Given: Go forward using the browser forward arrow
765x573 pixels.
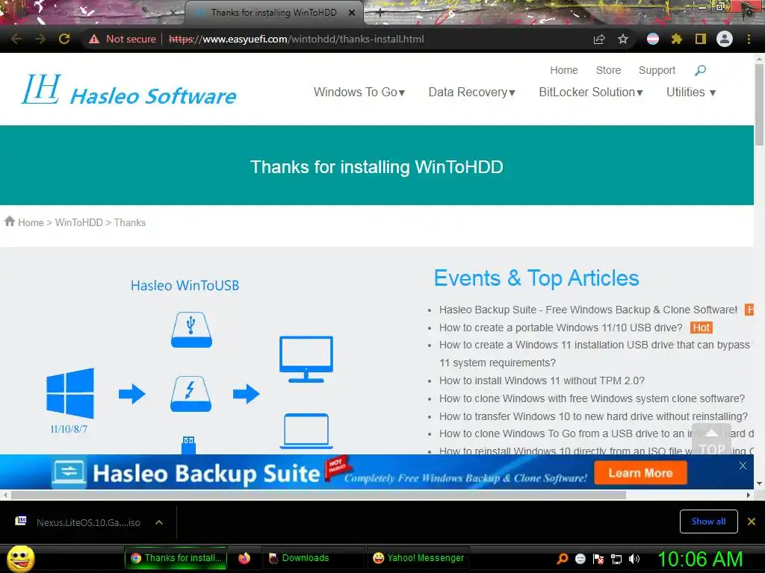Looking at the screenshot, I should tap(40, 39).
